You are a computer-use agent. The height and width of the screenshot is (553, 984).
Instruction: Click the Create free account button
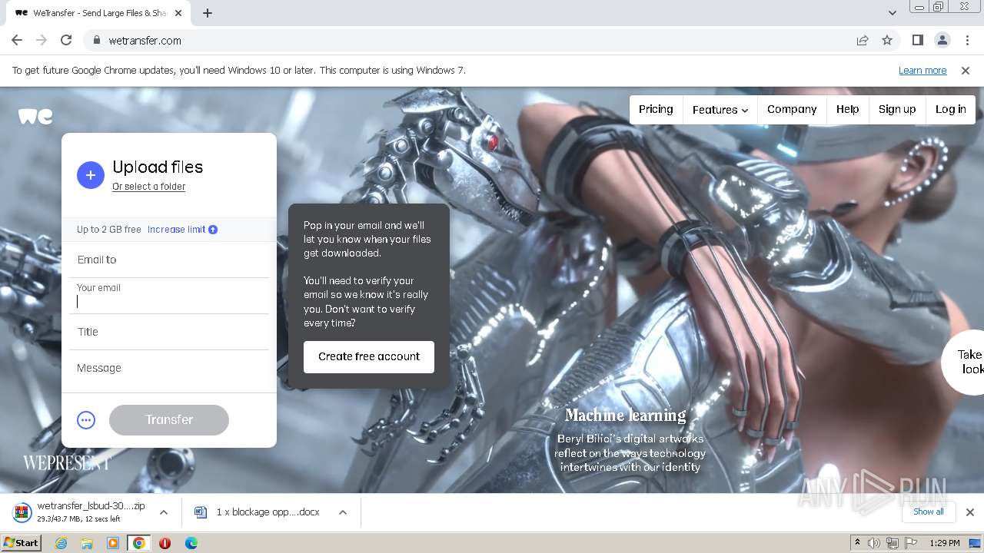coord(369,357)
